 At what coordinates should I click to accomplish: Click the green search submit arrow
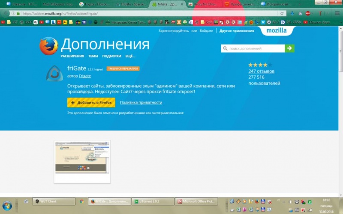tap(290, 48)
